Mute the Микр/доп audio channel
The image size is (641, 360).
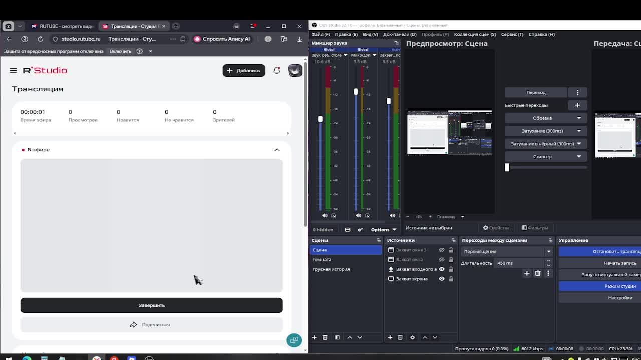coord(358,216)
